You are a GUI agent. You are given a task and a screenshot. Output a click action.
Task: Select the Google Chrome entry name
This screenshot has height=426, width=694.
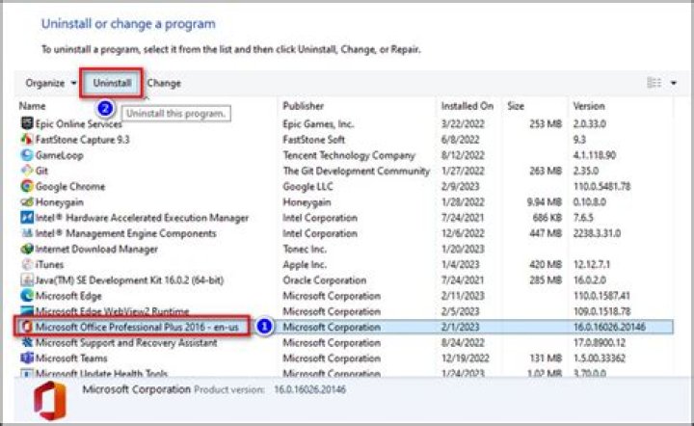coord(70,187)
